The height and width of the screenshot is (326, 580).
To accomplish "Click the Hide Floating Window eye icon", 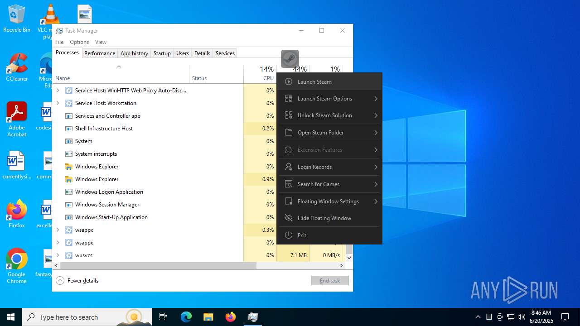I will point(289,218).
